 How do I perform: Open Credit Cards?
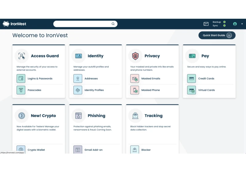coord(206,79)
